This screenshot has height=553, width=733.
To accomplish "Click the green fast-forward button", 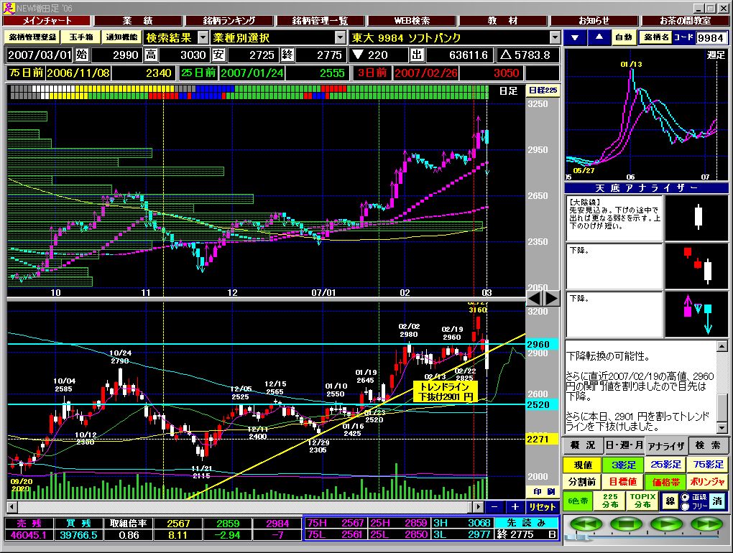I will pyautogui.click(x=707, y=524).
